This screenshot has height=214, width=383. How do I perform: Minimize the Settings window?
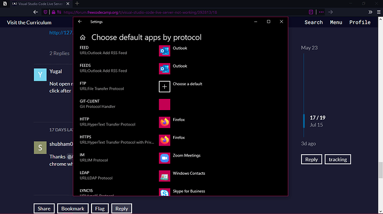[x=255, y=22]
